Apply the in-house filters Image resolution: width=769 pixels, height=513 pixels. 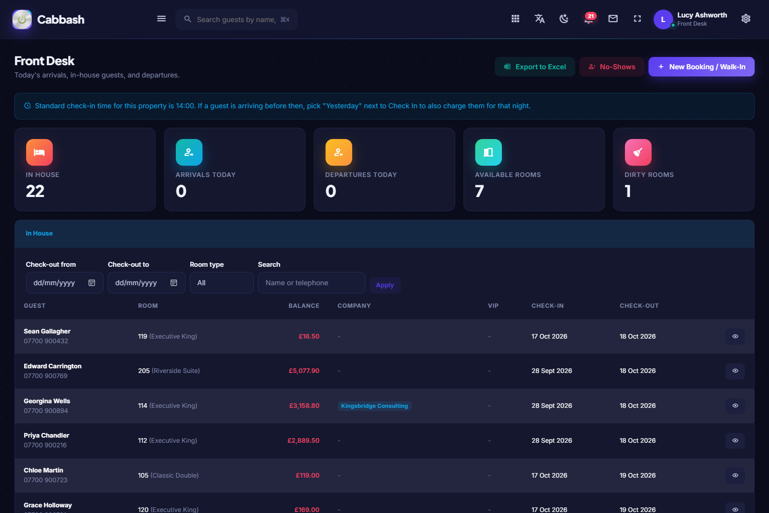(385, 285)
